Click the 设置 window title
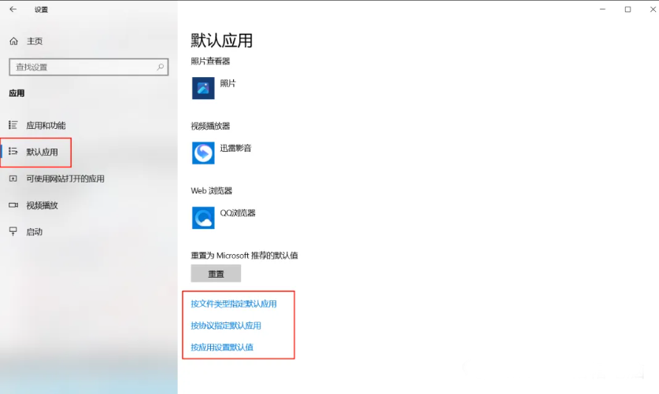 (41, 9)
